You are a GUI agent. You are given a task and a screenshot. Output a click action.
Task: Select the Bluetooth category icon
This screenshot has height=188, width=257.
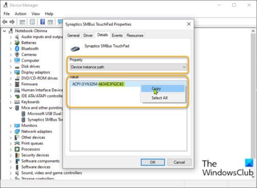(17, 49)
